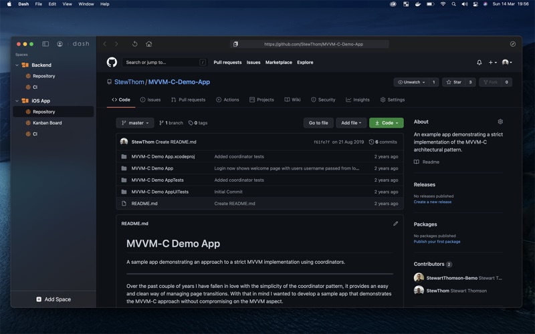Open the MVVM-C Demo AppUITests folder
Screen dimensions: 535x334
coord(160,192)
